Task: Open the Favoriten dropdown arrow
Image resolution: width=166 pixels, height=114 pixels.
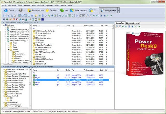Action: click(58, 10)
